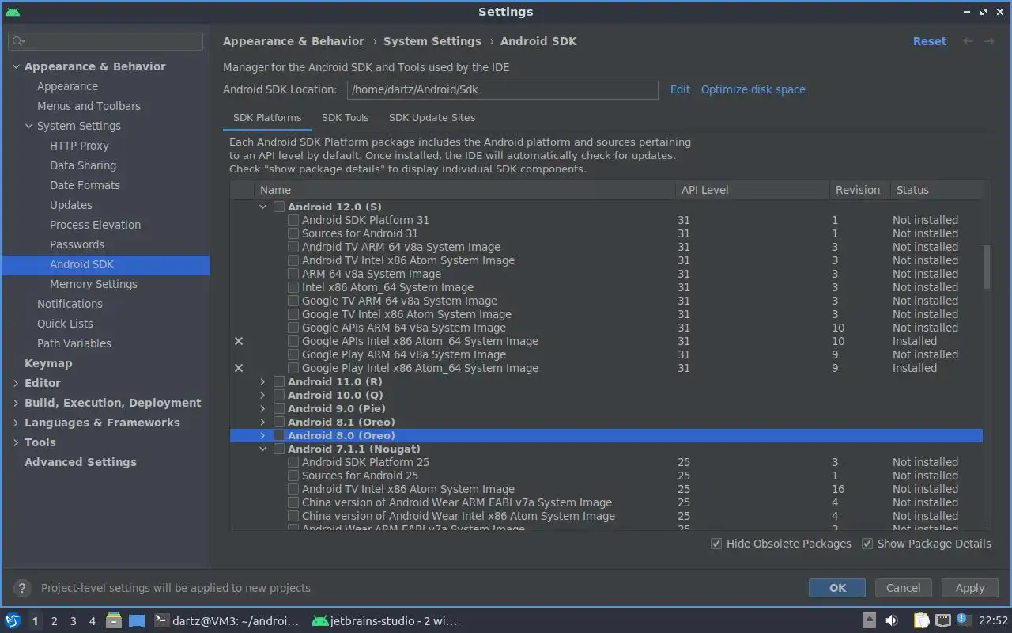Click the Apply button

pos(970,588)
